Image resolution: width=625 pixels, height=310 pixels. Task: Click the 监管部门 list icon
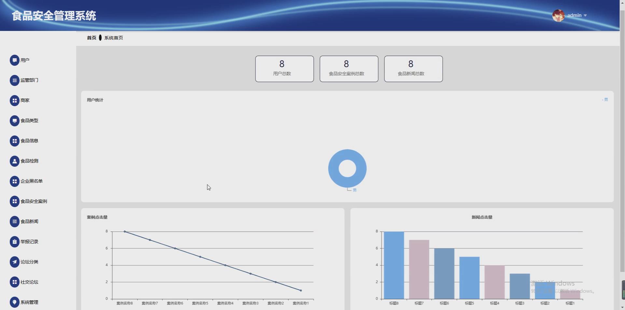14,80
